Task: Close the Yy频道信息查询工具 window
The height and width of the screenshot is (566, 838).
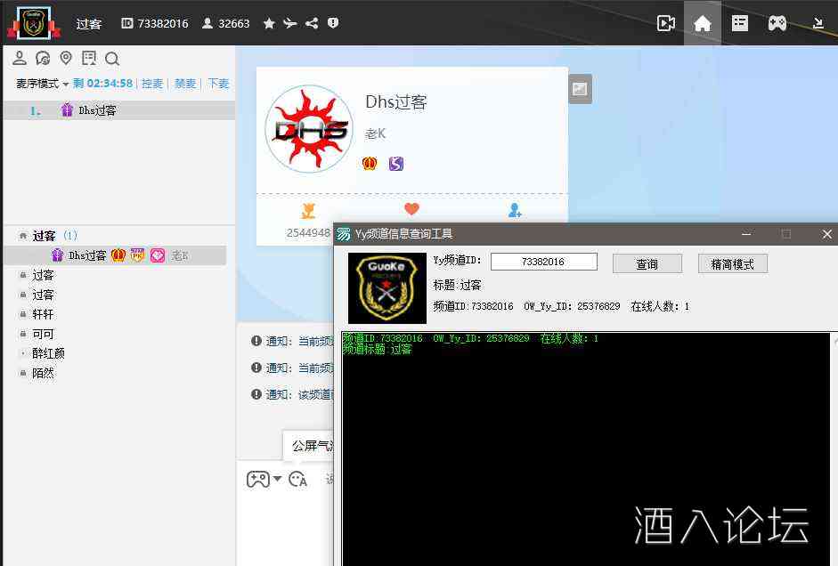Action: coord(826,234)
